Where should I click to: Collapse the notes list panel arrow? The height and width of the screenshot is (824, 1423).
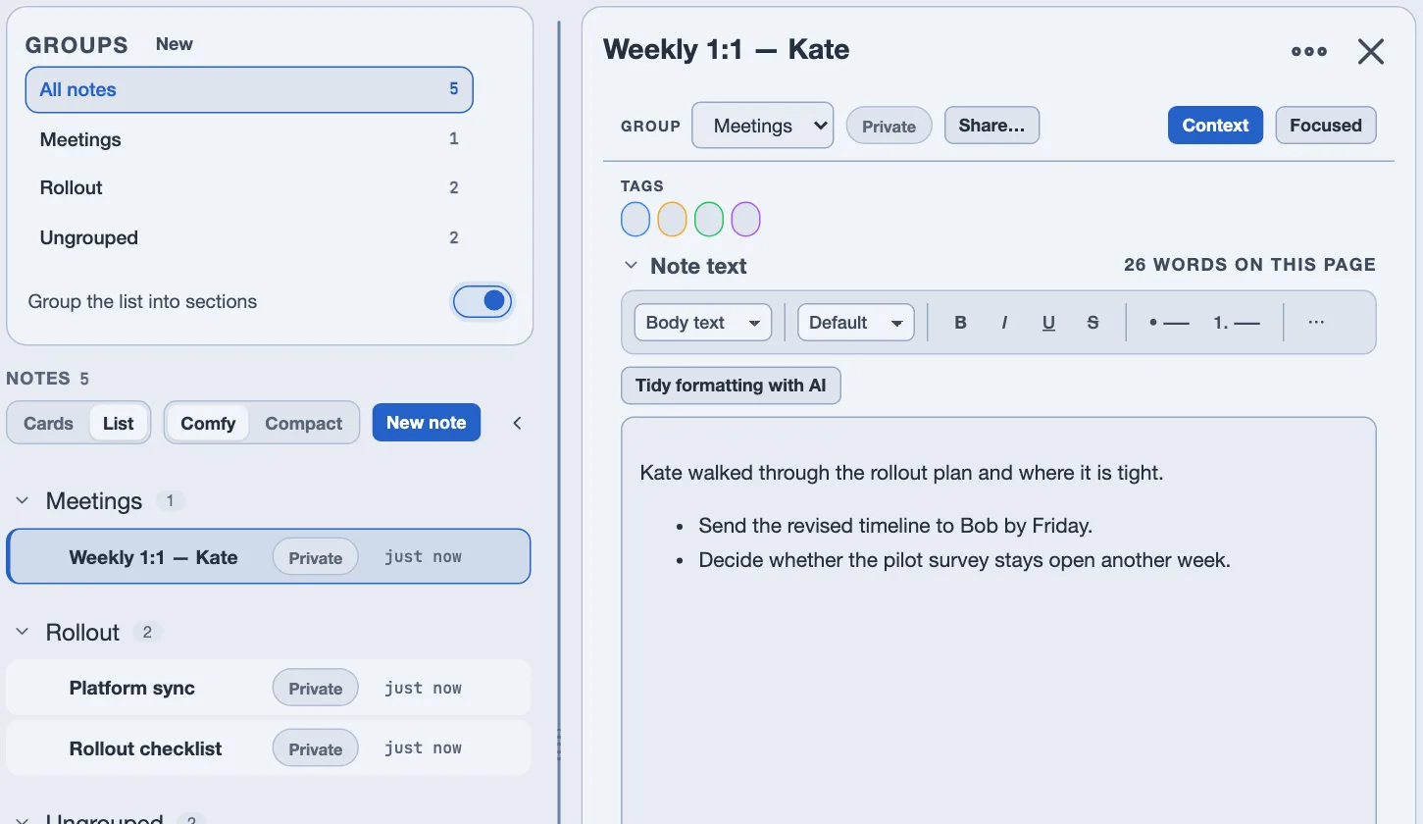pos(518,423)
